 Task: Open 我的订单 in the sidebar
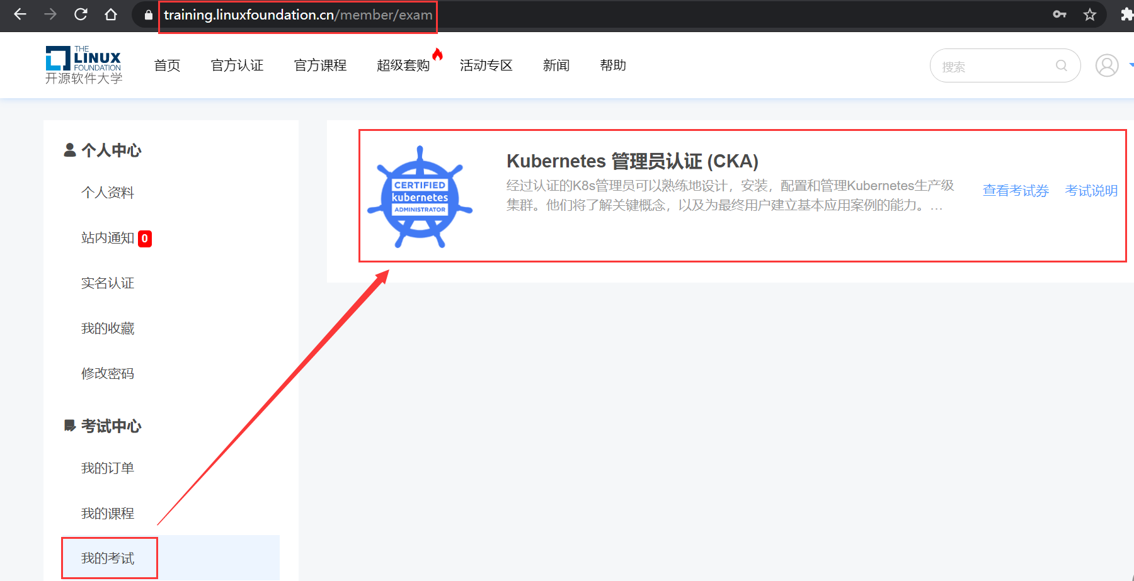108,468
